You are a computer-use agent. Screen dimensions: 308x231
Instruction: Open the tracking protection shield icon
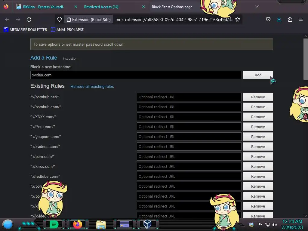[x=60, y=19]
